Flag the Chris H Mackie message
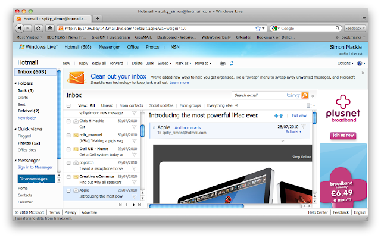 tap(134, 127)
